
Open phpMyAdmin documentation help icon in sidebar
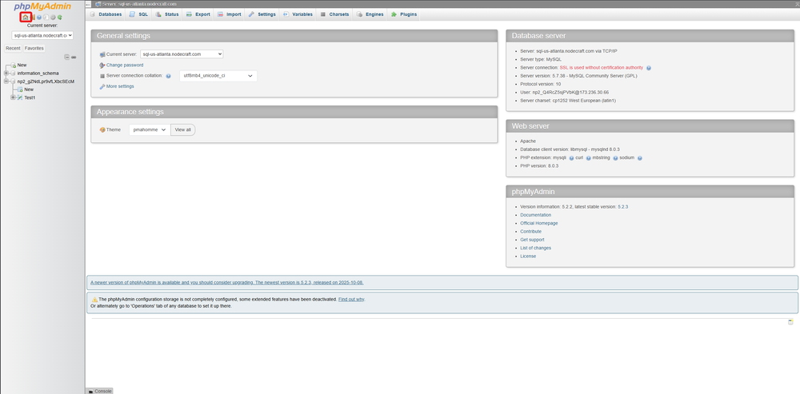point(39,17)
